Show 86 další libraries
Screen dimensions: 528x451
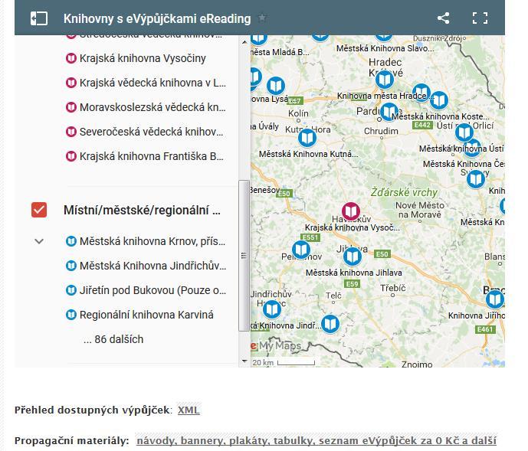tap(113, 339)
